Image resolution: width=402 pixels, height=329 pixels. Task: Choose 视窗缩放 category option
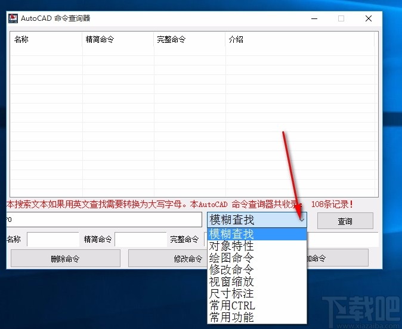pyautogui.click(x=257, y=282)
